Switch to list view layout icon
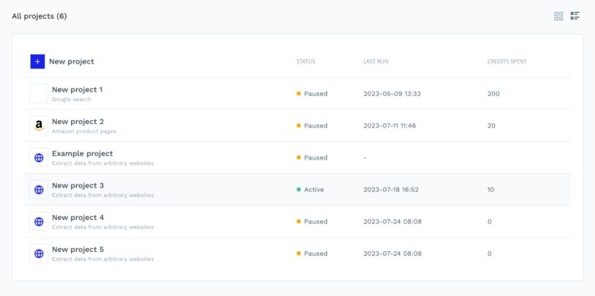Screen dimensions: 595x296 (x=575, y=16)
